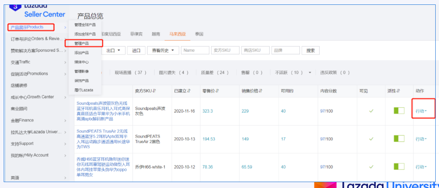
Task: Open the Soundpeats声波银灰色无线蓝牙耳机 product link
Action: coord(103,111)
